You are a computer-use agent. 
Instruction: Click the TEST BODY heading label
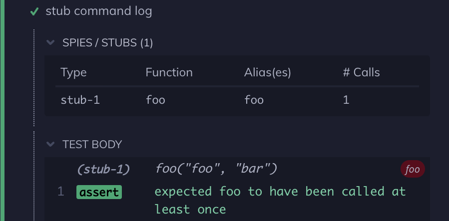click(92, 145)
